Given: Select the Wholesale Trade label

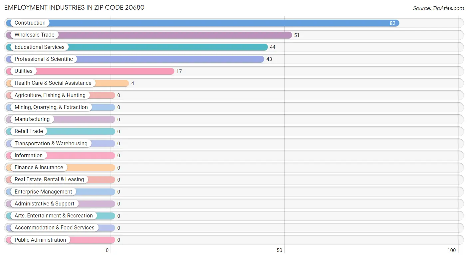Looking at the screenshot, I should [x=34, y=35].
